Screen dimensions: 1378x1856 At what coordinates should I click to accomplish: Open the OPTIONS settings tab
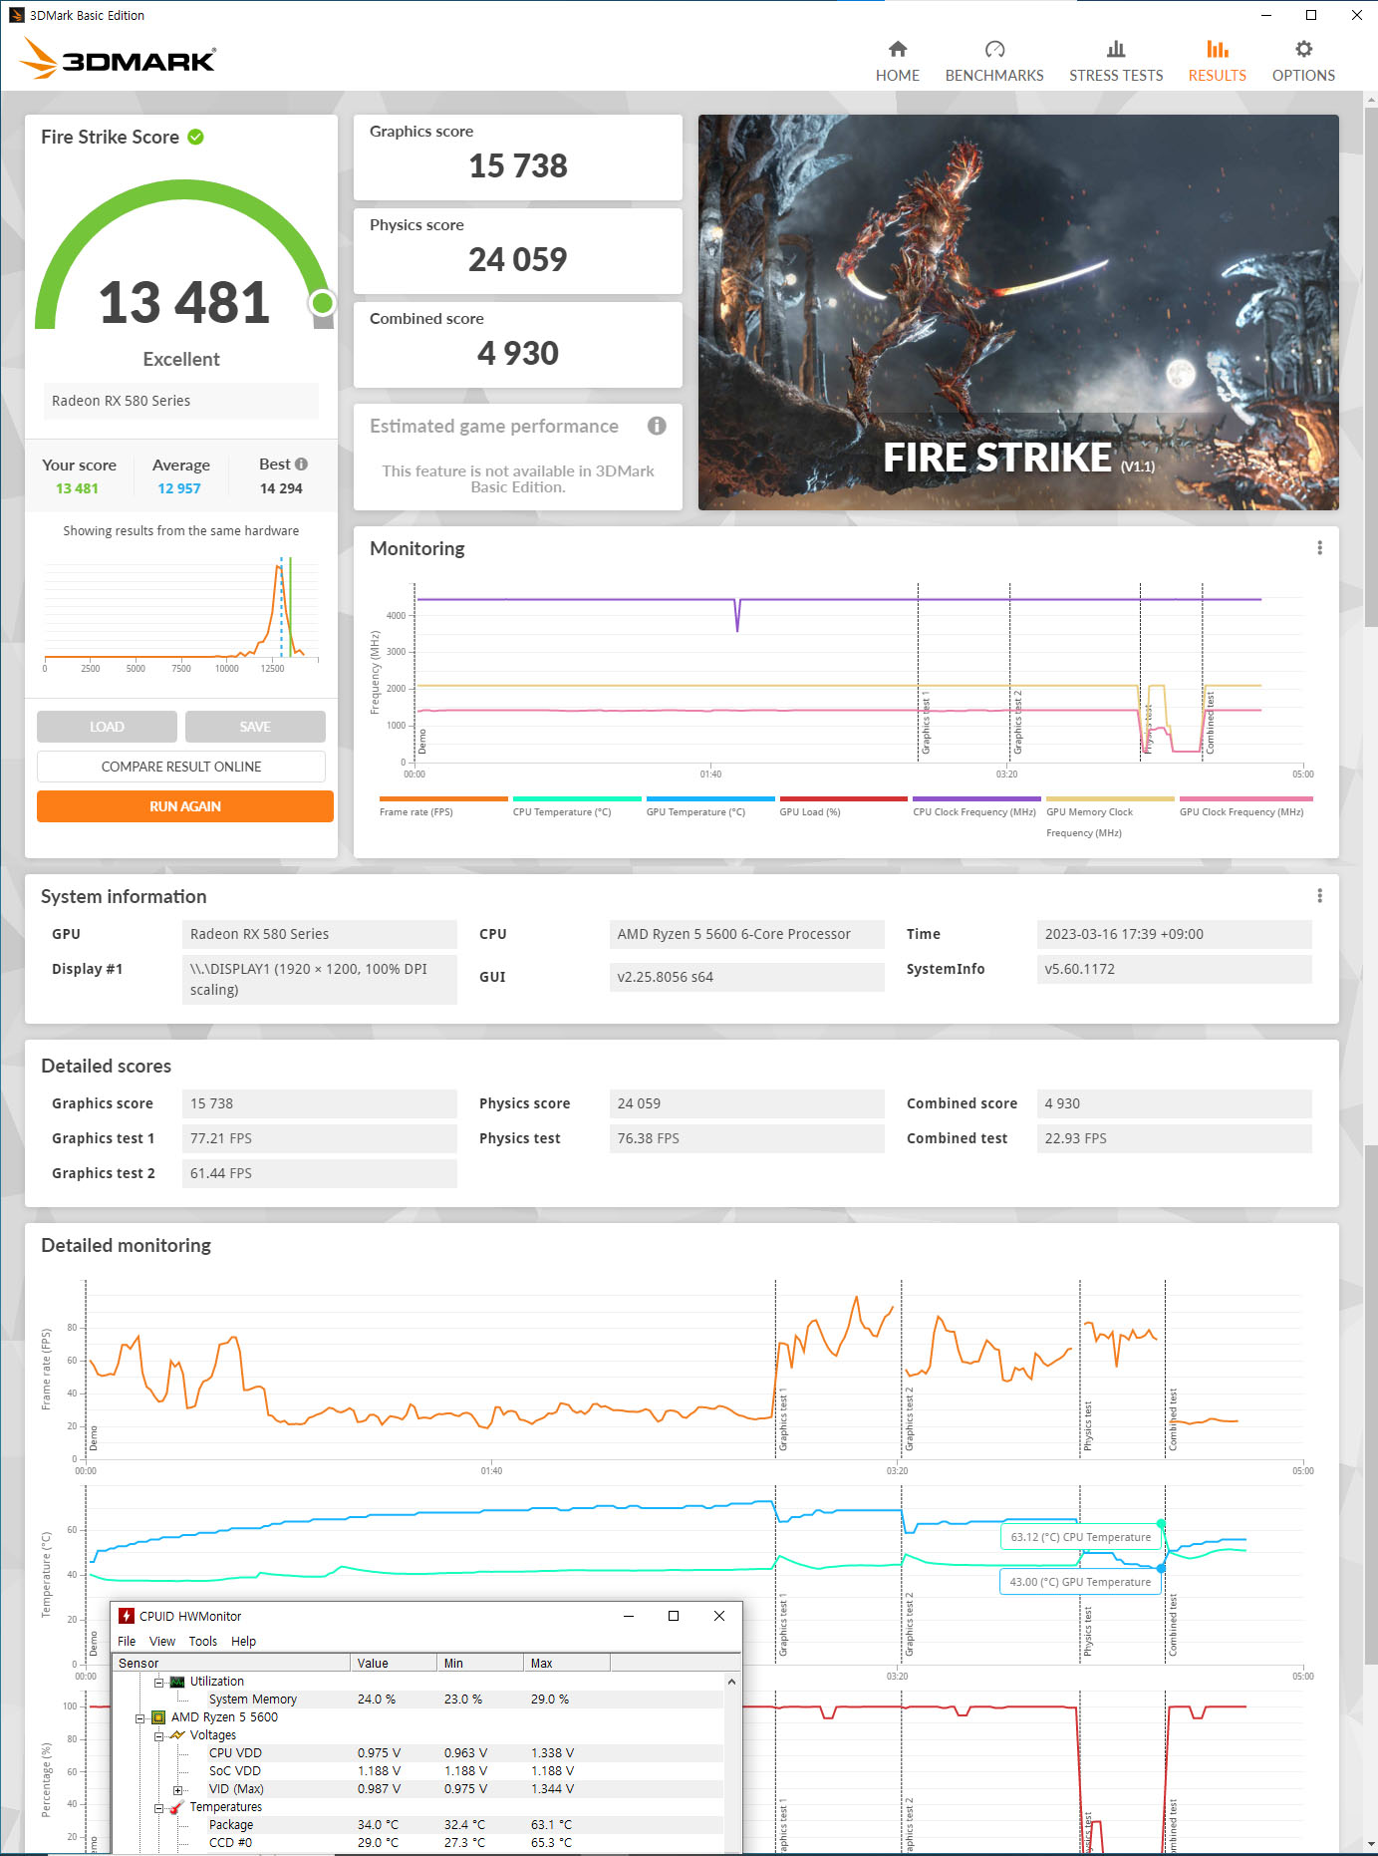point(1303,62)
